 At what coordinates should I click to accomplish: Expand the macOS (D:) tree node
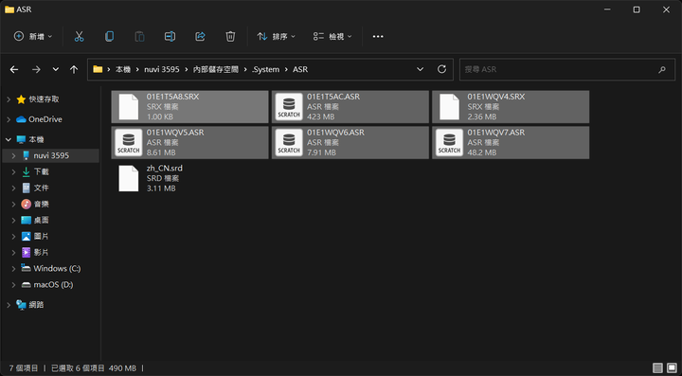tap(13, 285)
